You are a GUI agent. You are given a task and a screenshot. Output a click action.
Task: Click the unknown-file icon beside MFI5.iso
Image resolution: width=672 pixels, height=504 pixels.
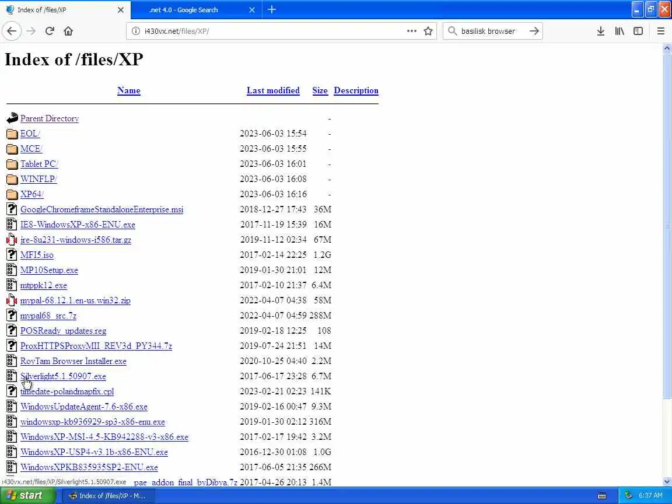point(12,255)
